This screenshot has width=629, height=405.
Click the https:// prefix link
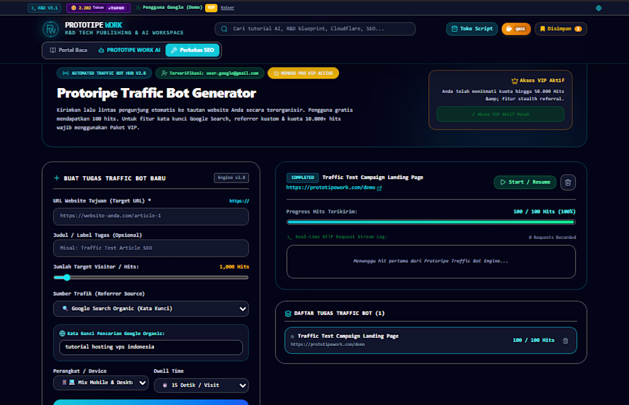pos(239,201)
